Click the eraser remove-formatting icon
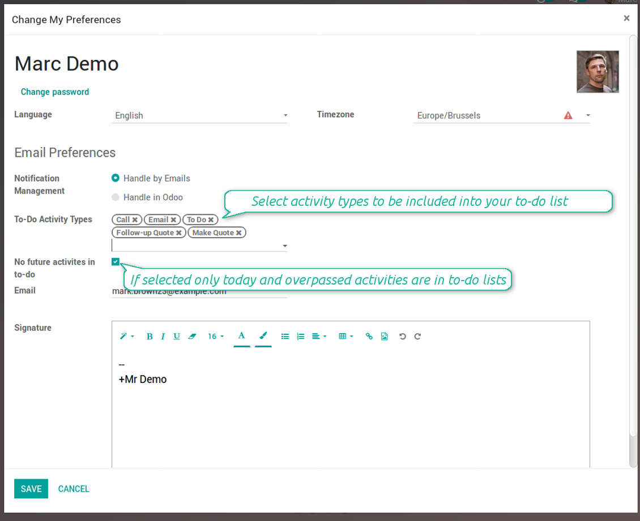Image resolution: width=640 pixels, height=521 pixels. point(192,337)
